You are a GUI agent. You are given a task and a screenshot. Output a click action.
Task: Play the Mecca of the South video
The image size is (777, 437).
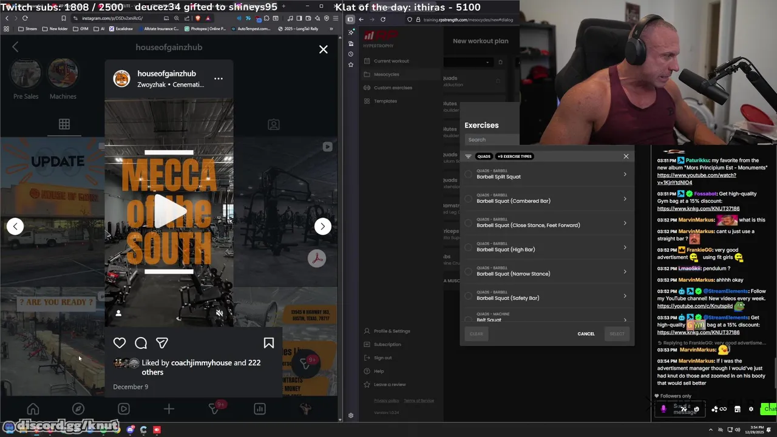coord(169,211)
